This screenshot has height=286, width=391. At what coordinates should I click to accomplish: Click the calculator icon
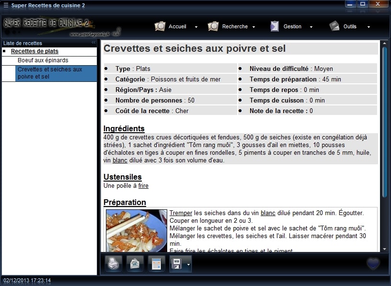pyautogui.click(x=156, y=263)
